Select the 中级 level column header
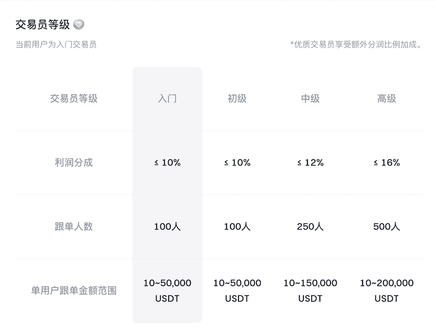This screenshot has width=436, height=332. (310, 99)
